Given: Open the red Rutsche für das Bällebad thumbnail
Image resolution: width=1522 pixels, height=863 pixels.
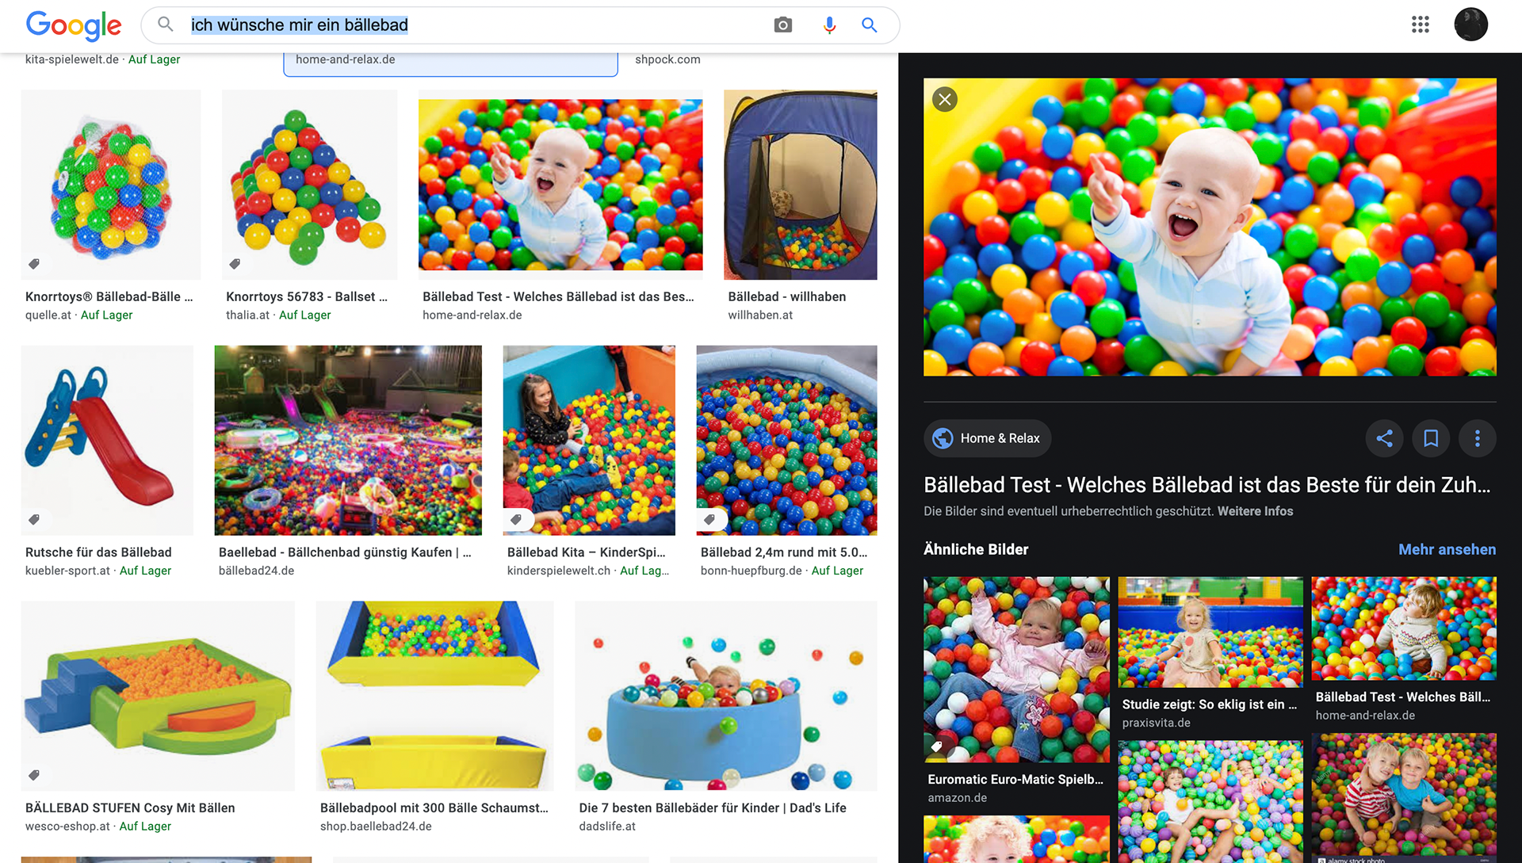Looking at the screenshot, I should [x=107, y=440].
